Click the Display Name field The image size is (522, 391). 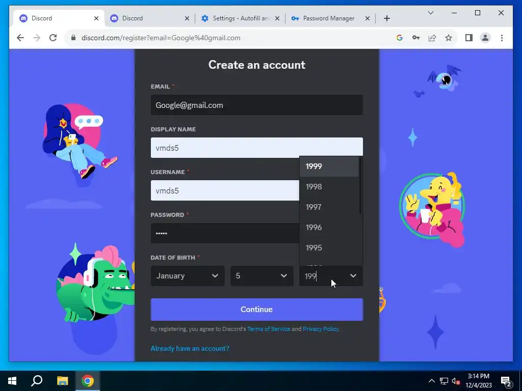[257, 148]
